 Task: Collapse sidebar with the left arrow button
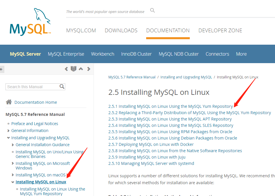(1, 69)
